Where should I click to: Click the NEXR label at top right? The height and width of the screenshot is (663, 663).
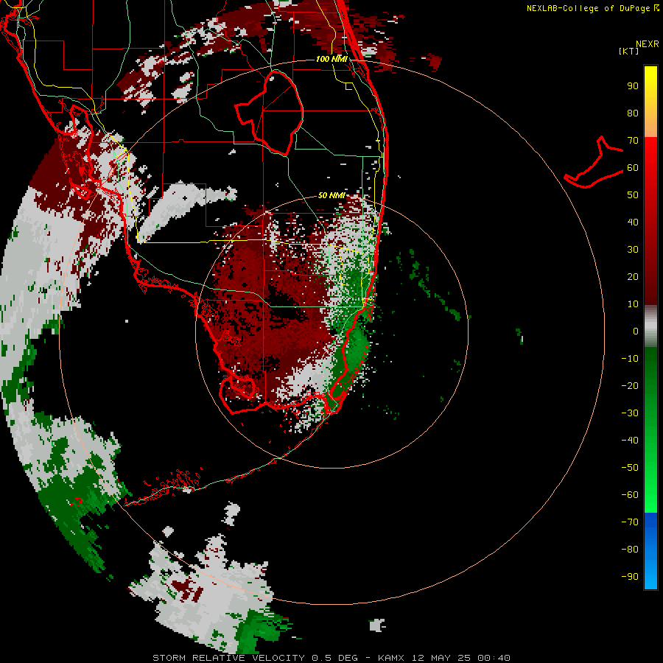pyautogui.click(x=648, y=44)
